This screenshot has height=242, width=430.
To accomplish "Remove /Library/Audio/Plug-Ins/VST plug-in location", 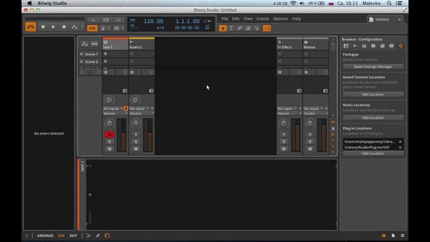I will (x=400, y=148).
